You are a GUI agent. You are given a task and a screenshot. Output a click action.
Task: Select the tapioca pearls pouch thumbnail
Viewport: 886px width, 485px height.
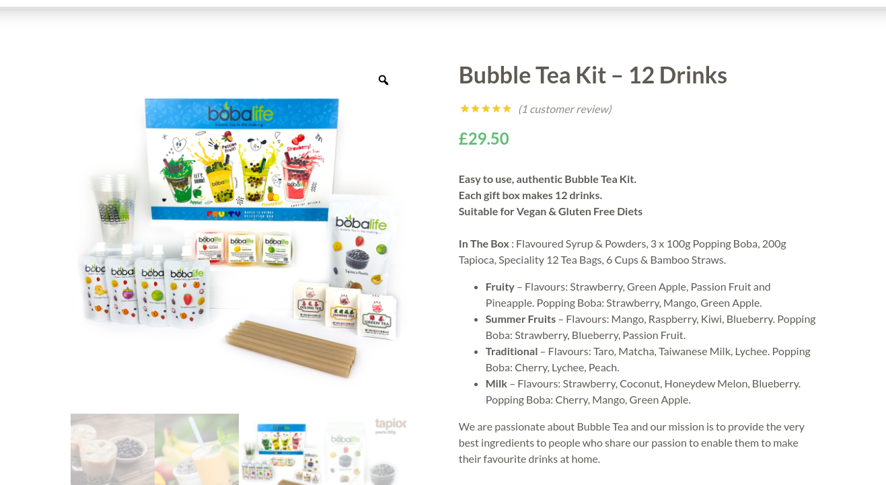365,449
